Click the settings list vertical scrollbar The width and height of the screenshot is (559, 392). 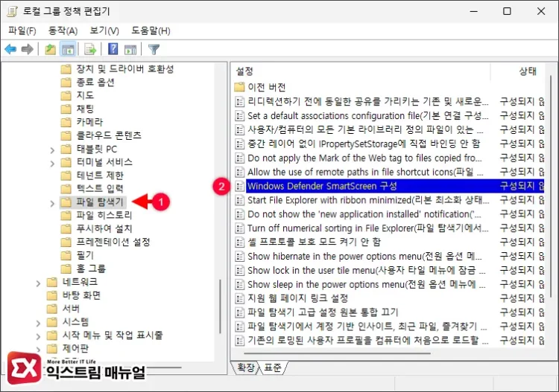551,185
